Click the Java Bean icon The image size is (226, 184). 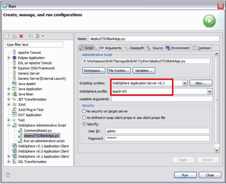(15, 94)
